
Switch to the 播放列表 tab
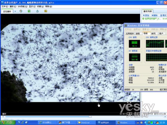(x=147, y=11)
